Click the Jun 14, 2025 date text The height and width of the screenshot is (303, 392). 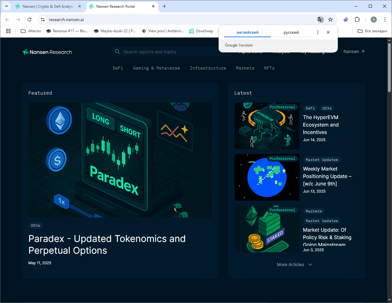click(314, 140)
